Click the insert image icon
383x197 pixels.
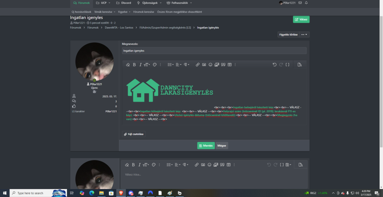point(204,65)
